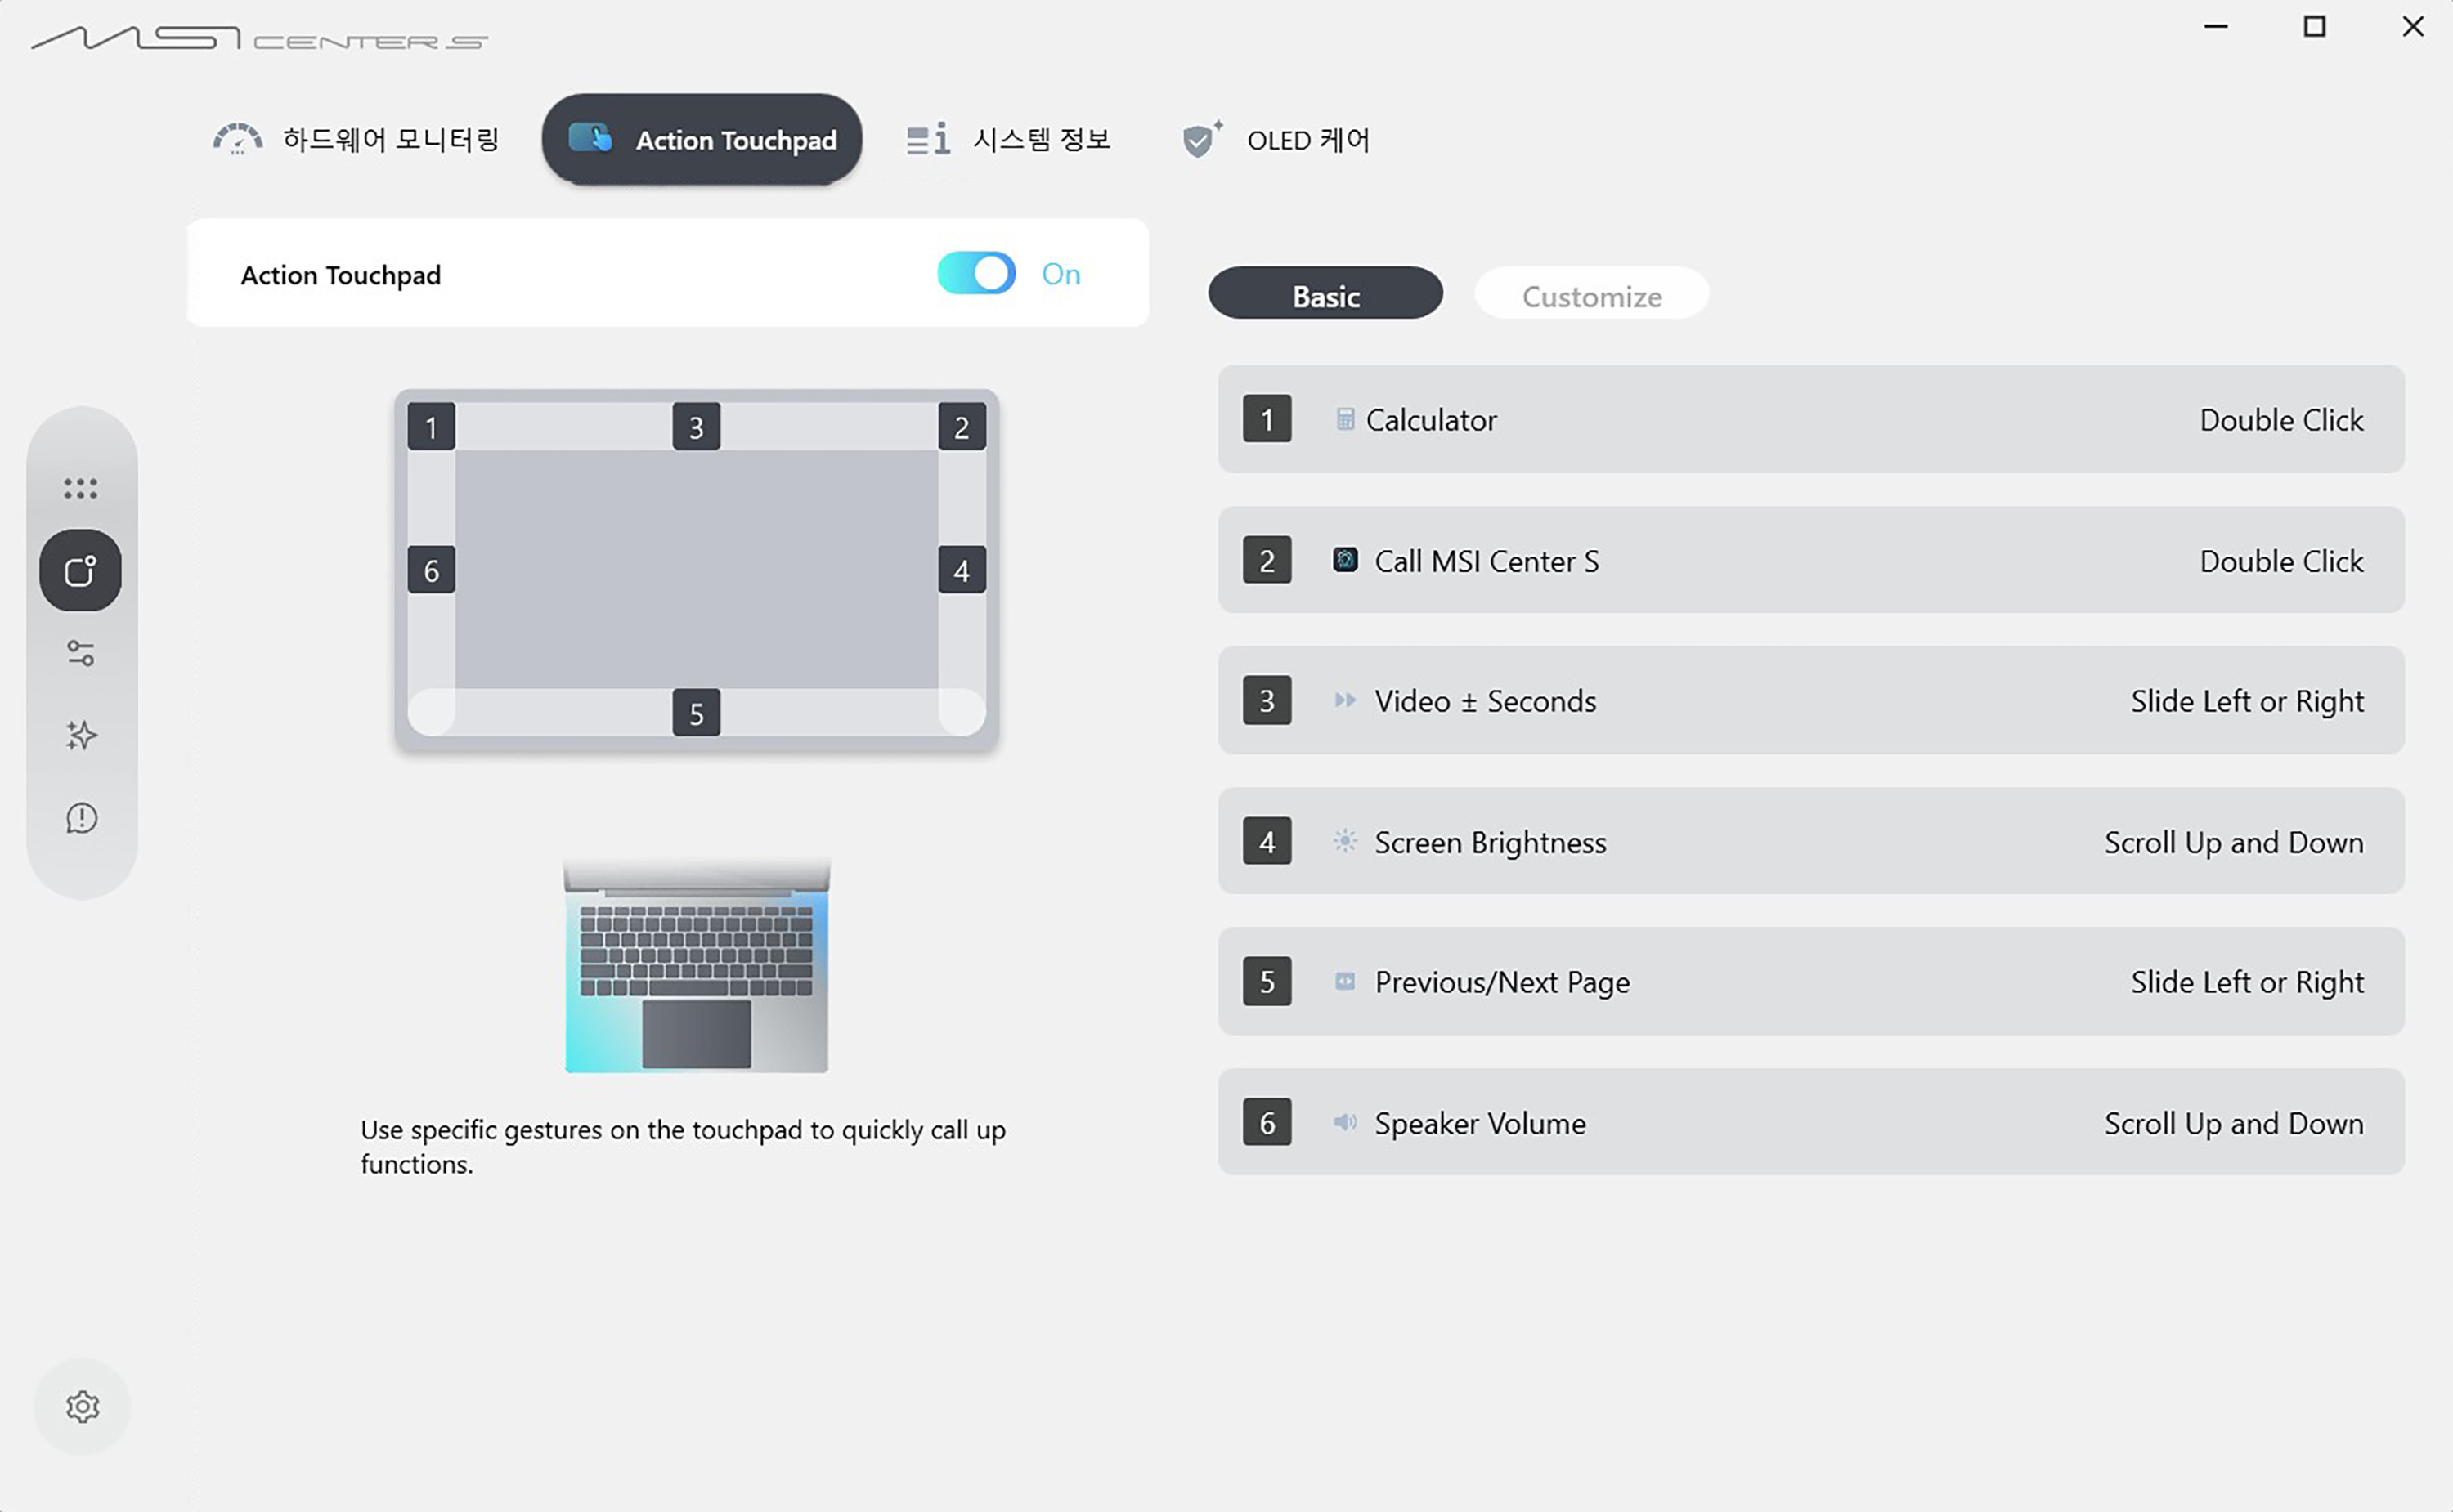Select the Call MSI Center S row

pos(1811,560)
